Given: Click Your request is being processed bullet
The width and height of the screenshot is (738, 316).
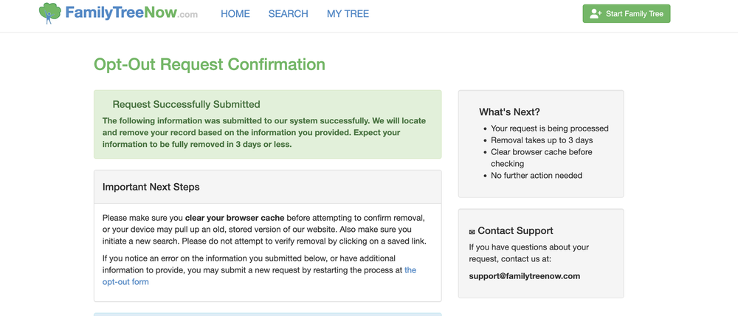Looking at the screenshot, I should pyautogui.click(x=550, y=128).
